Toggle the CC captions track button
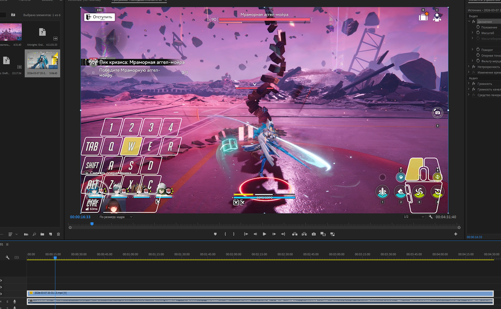Screen dimensions: 501x309 click(17, 257)
